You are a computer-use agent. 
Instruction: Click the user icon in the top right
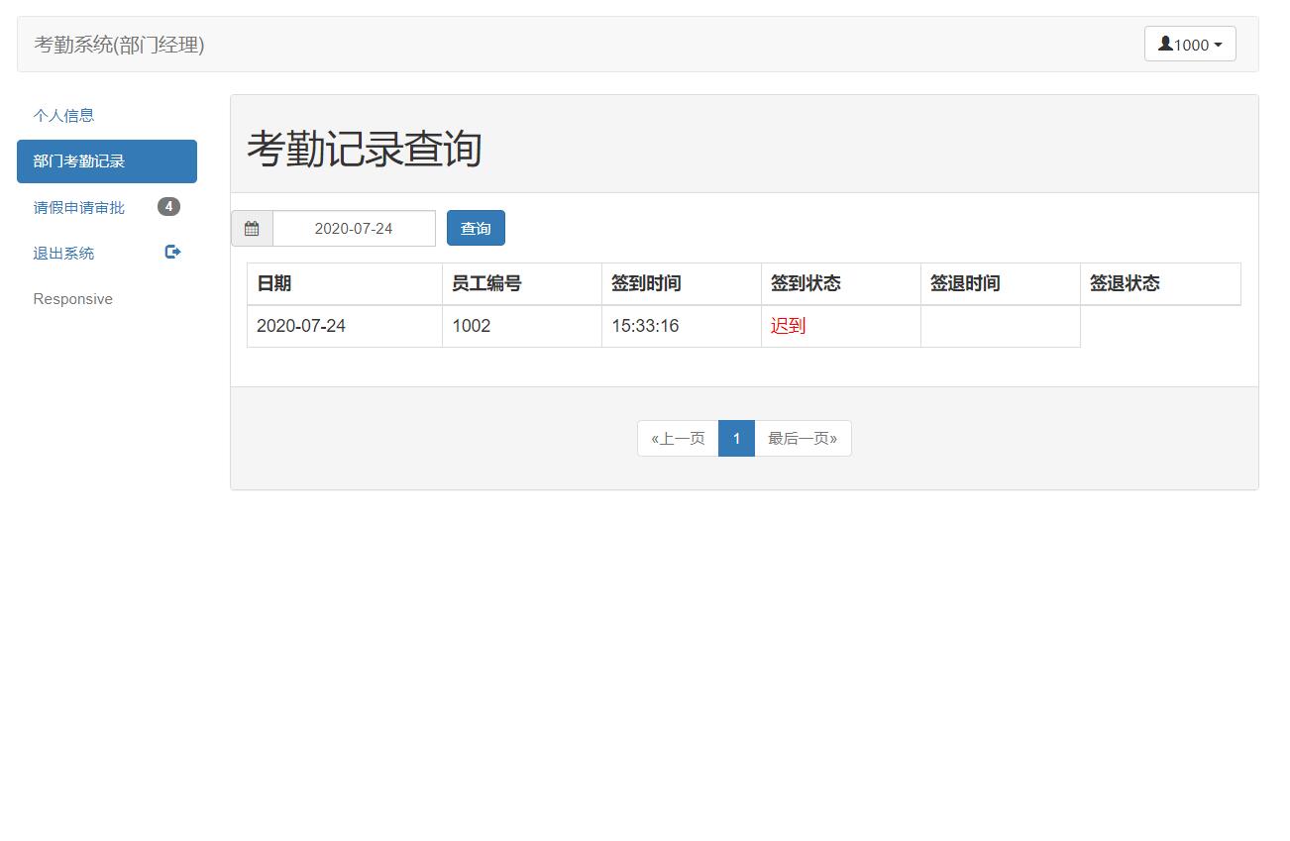(x=1168, y=43)
